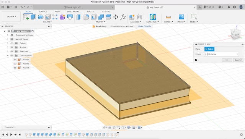Click timeline Play button
This screenshot has height=139, width=245.
tap(11, 134)
